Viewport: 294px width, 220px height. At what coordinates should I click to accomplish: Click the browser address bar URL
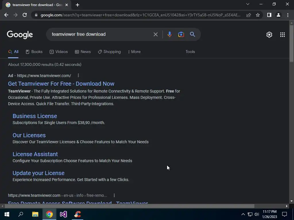click(x=140, y=15)
